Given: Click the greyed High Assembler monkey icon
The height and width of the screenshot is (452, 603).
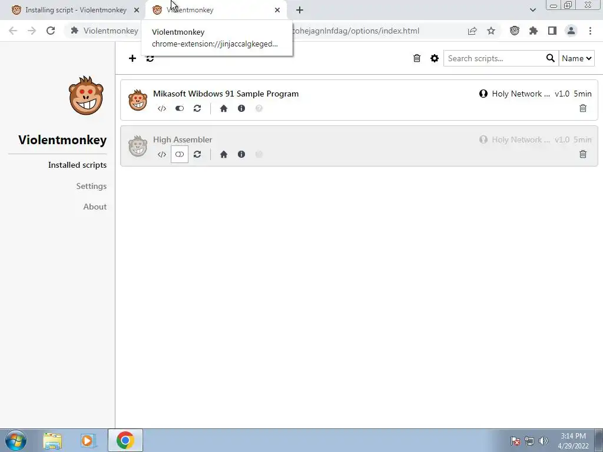Looking at the screenshot, I should 138,146.
